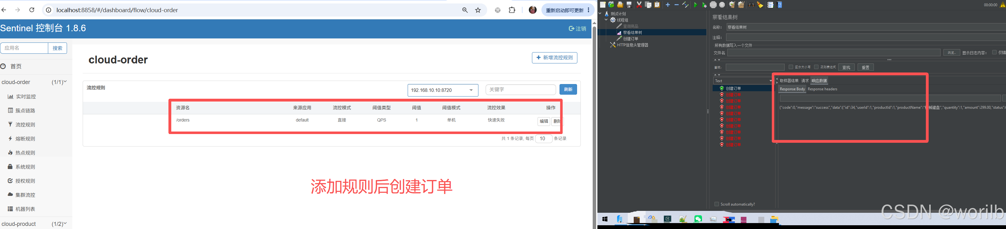Click 编辑 for the /orders rule

(544, 122)
